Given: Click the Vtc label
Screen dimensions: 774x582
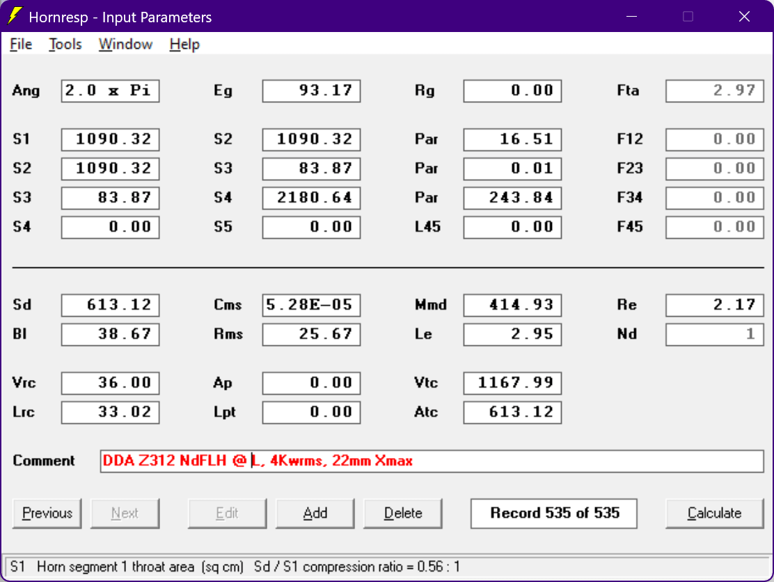Looking at the screenshot, I should click(x=426, y=383).
